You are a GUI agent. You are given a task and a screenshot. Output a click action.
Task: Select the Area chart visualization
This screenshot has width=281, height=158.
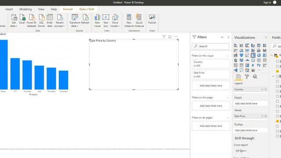pyautogui.click(x=241, y=50)
